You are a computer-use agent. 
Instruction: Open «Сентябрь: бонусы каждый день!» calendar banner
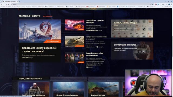pos(132,29)
